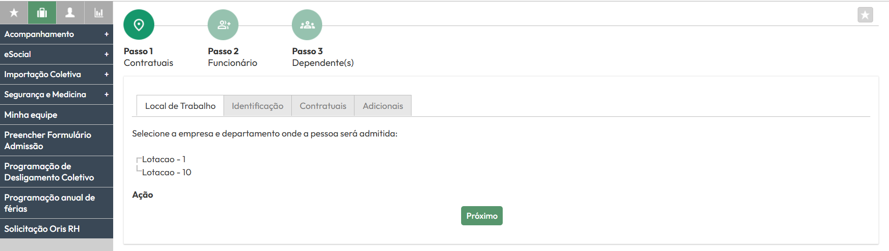Click the Próximo button

(482, 216)
